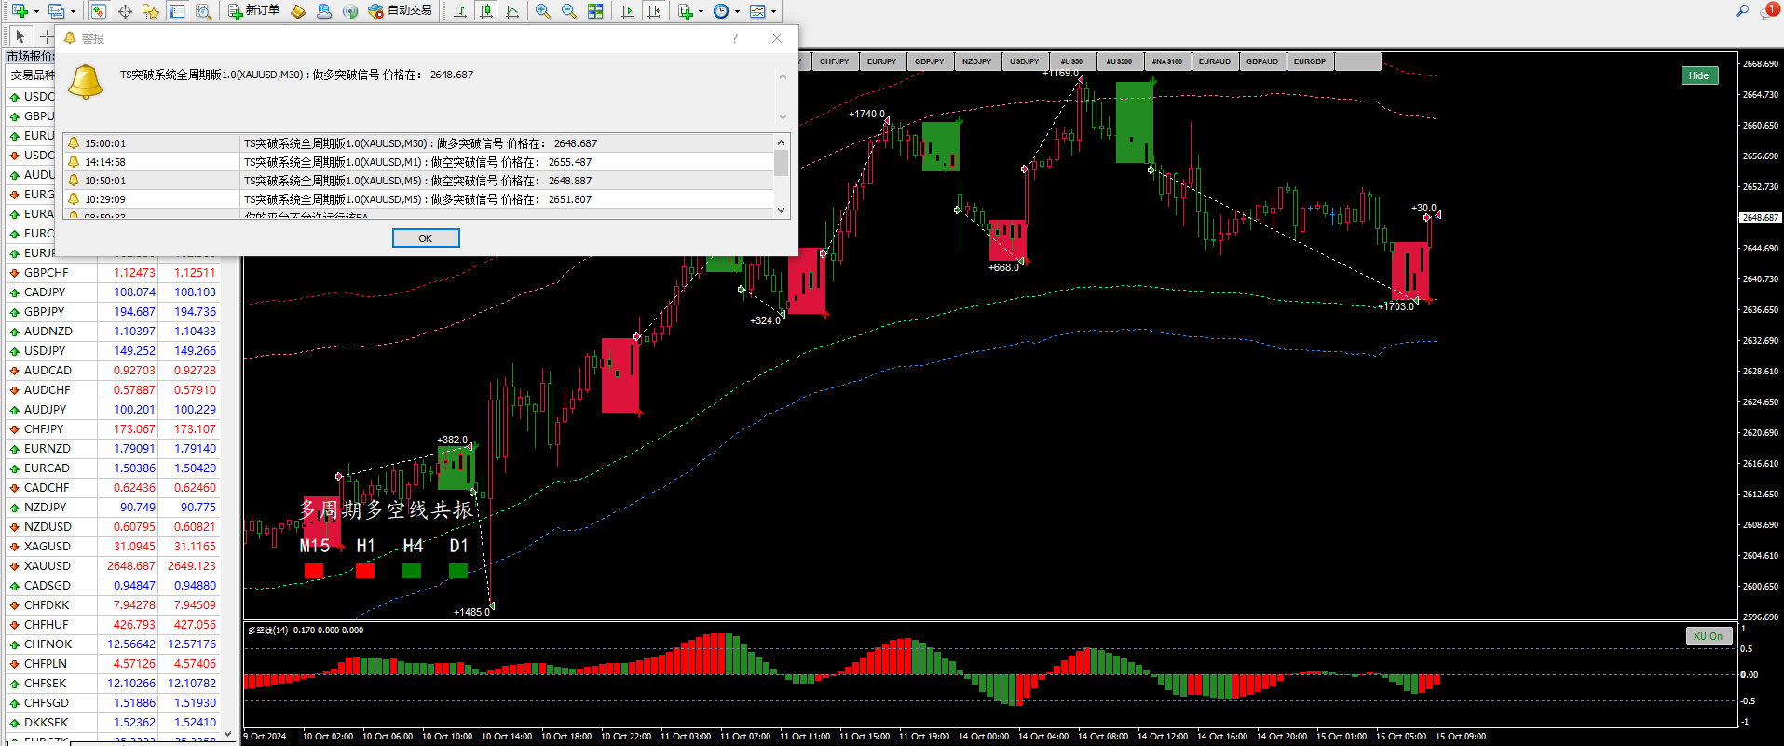
Task: Open the EURGBP symbol button
Action: [1310, 61]
